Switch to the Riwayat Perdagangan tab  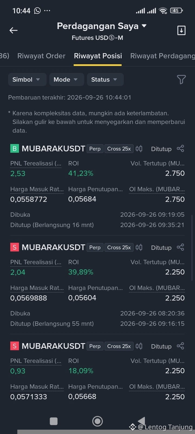pyautogui.click(x=162, y=56)
